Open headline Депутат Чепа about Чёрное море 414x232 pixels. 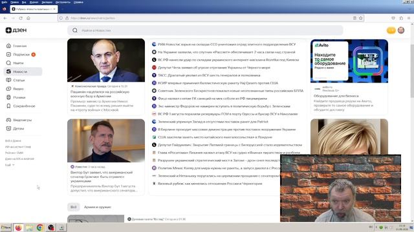(214, 68)
